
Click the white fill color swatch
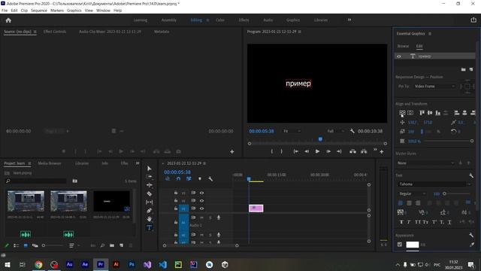[x=413, y=245]
